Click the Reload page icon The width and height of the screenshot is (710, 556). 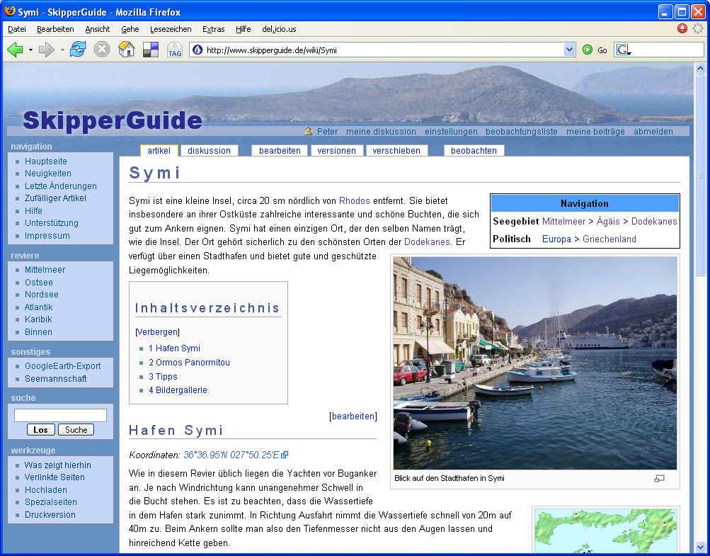click(x=78, y=50)
